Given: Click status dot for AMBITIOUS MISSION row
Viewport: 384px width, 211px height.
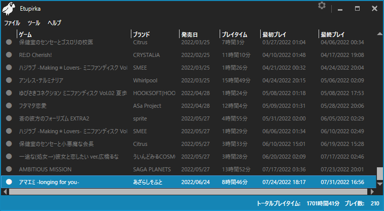Looking at the screenshot, I should 9,169.
